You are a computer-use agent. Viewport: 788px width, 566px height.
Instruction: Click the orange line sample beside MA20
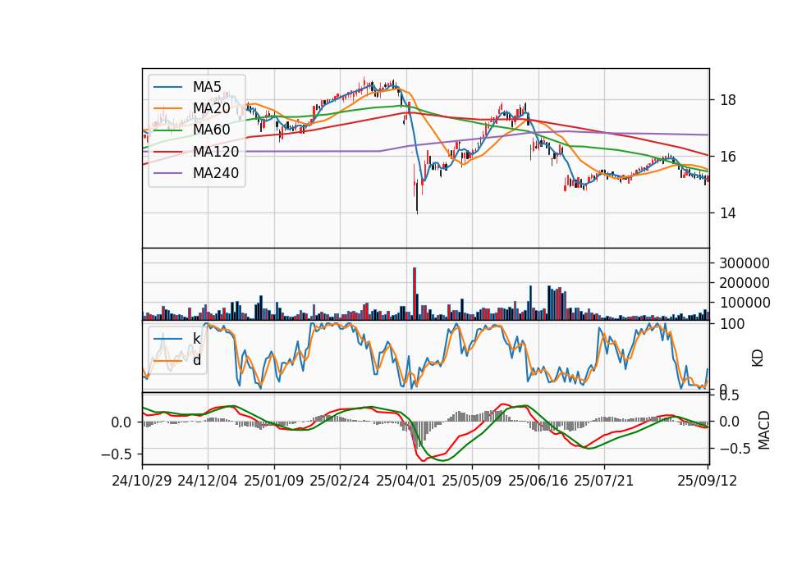pos(167,108)
